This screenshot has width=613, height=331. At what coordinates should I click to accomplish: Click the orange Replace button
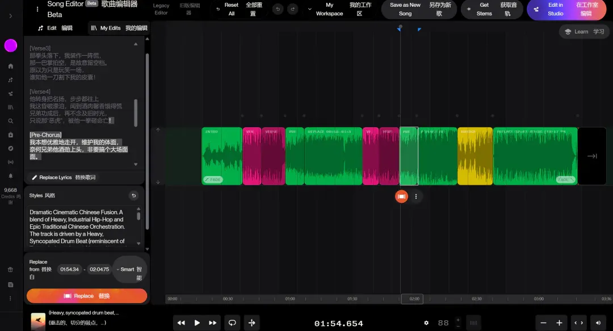click(x=87, y=296)
